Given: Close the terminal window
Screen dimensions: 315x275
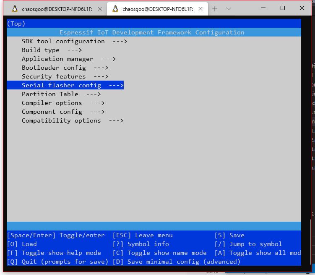Looking at the screenshot, I should pos(302,8).
